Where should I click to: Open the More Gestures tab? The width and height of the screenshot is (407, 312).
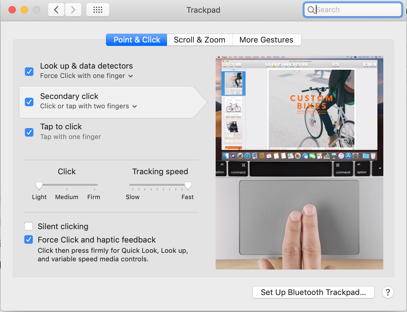click(266, 40)
